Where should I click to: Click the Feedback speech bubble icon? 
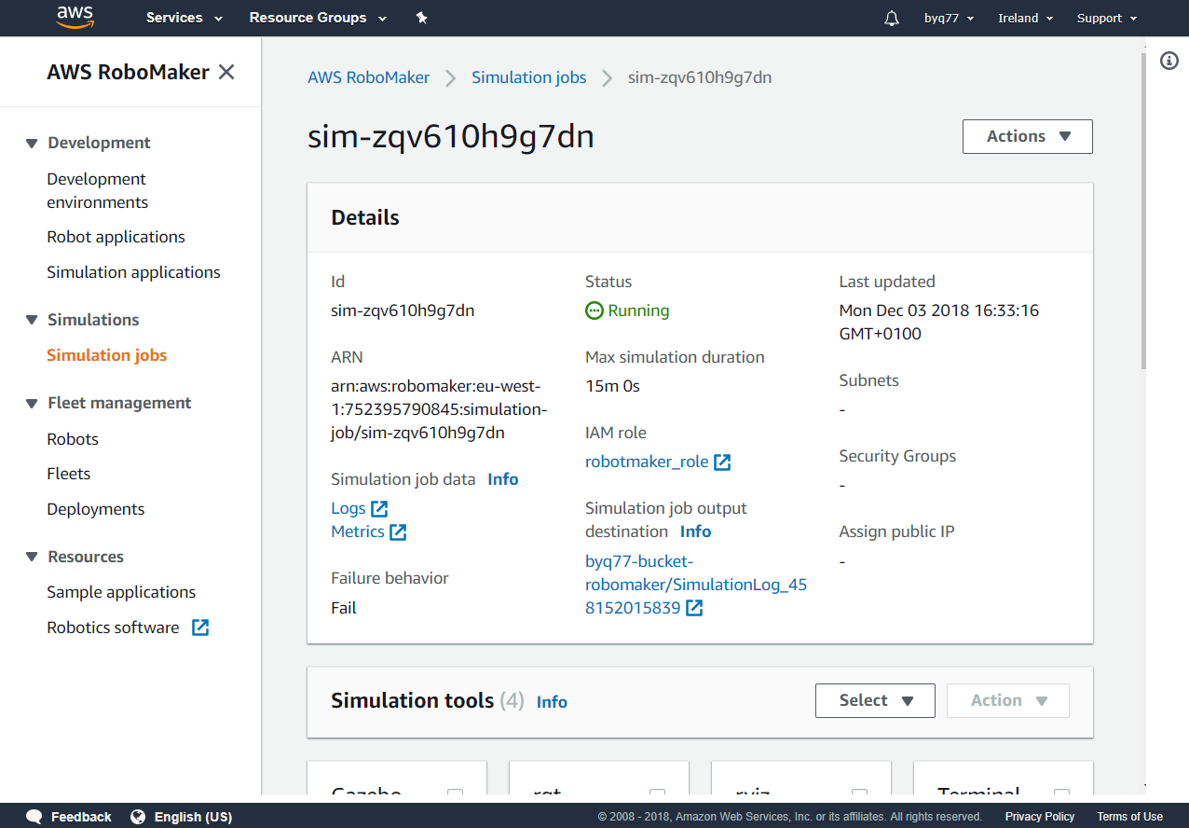point(34,817)
